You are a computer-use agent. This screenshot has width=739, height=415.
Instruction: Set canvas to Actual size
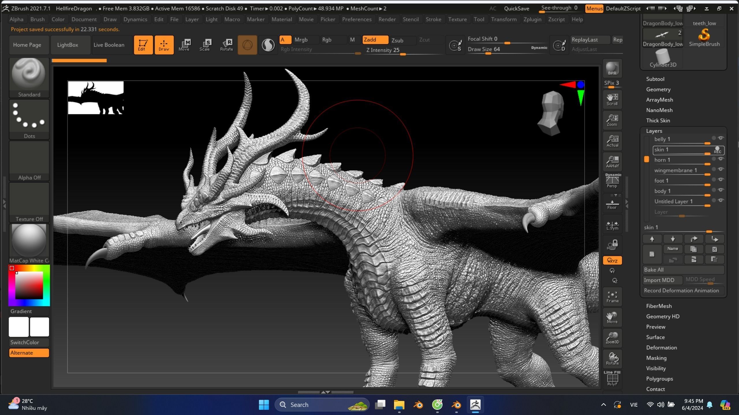pos(612,141)
